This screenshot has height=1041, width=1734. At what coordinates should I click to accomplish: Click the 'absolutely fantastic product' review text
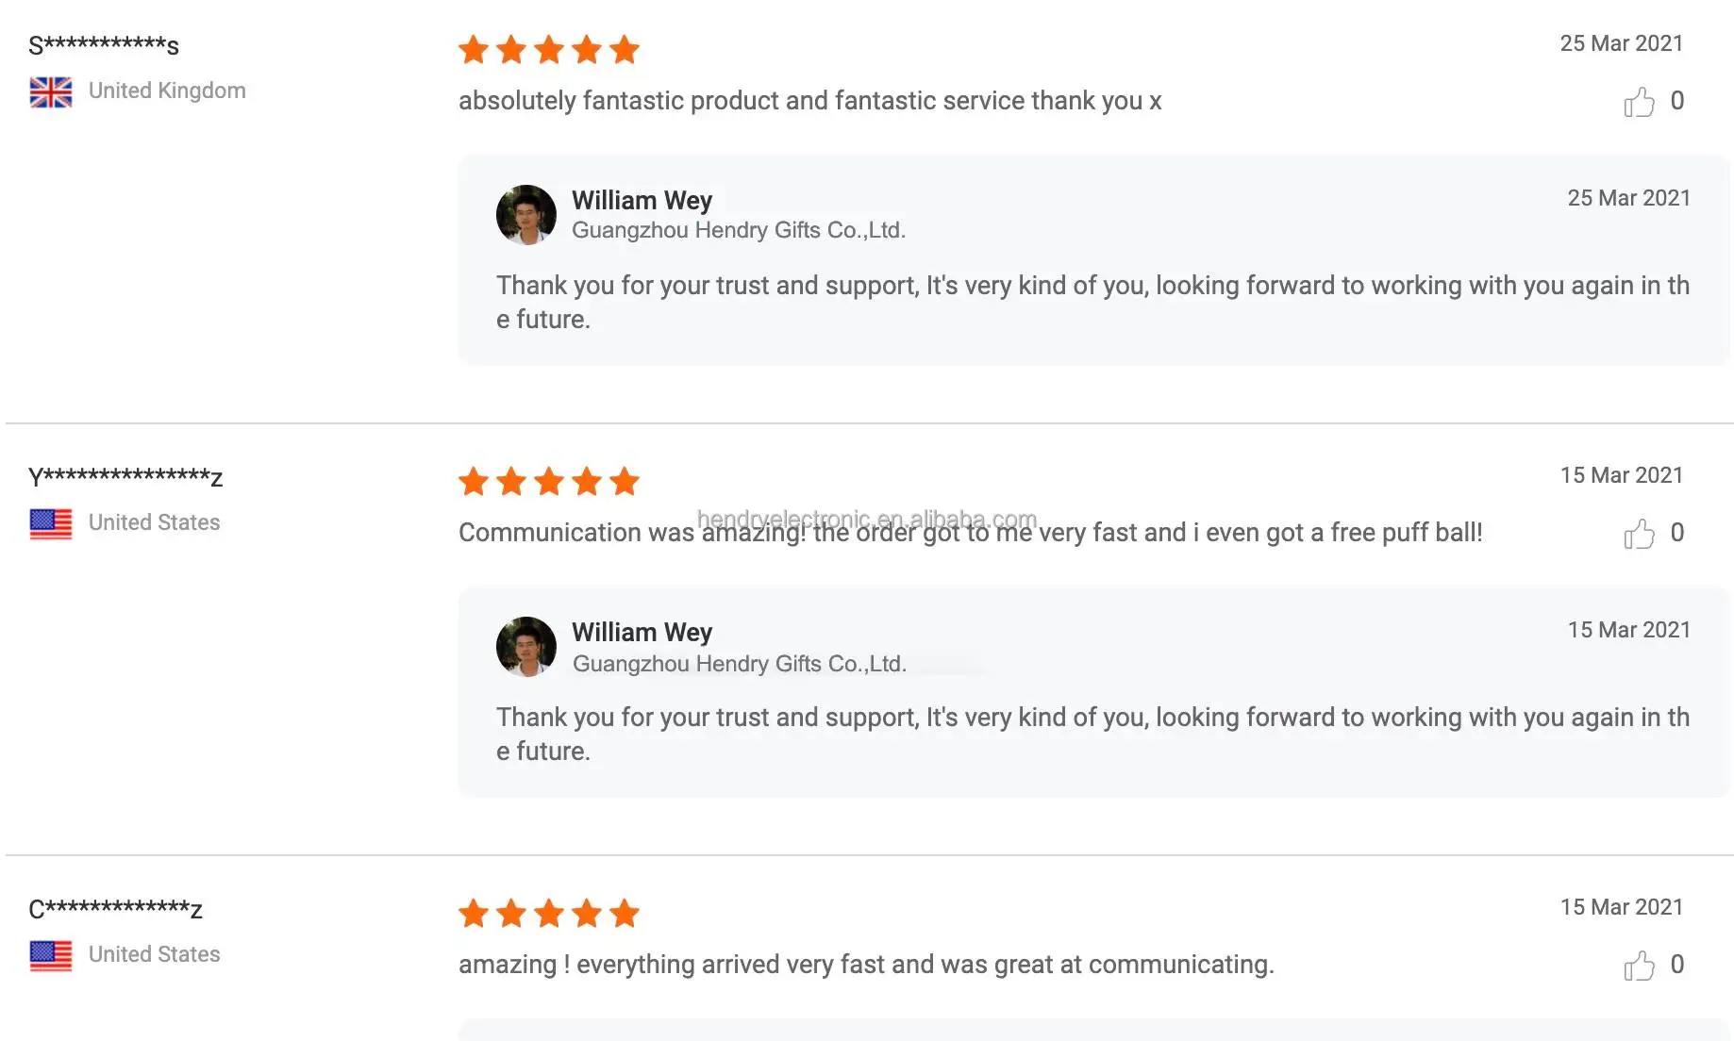(x=809, y=101)
